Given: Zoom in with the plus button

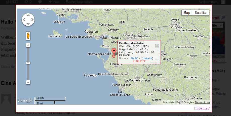Looking at the screenshot, I should click(28, 45).
